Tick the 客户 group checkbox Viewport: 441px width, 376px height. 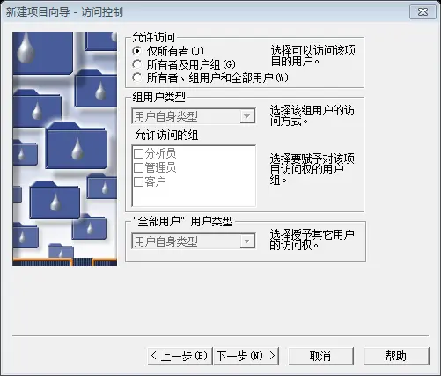(138, 181)
